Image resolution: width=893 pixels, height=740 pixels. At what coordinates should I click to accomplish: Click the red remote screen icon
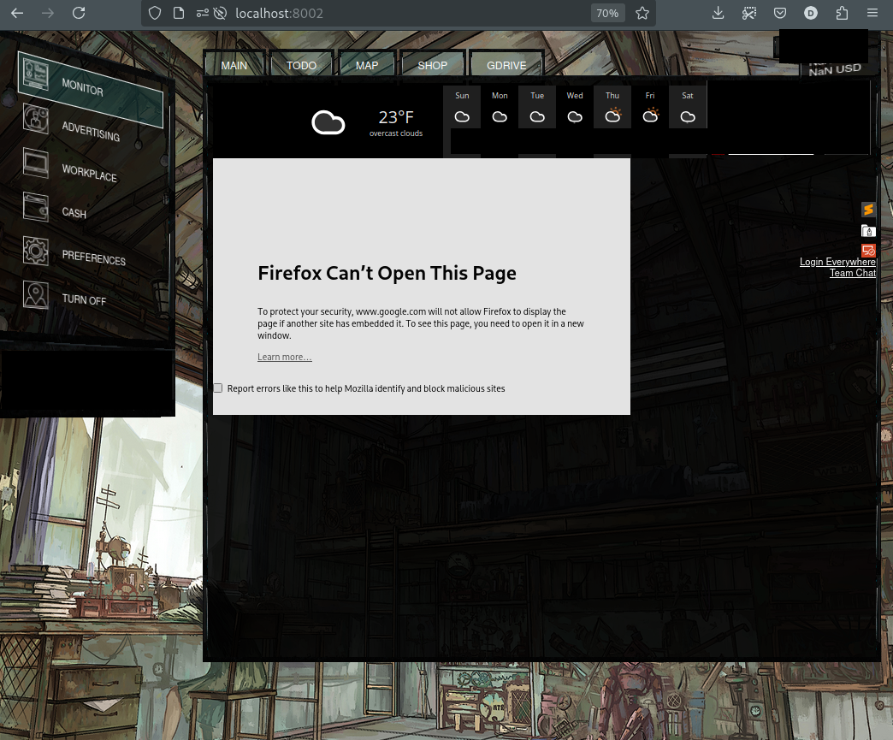coord(868,250)
